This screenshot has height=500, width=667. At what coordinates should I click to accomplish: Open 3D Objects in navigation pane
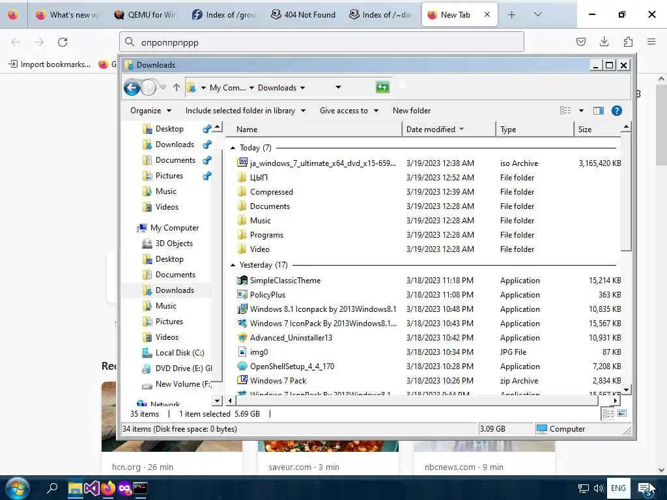coord(173,243)
